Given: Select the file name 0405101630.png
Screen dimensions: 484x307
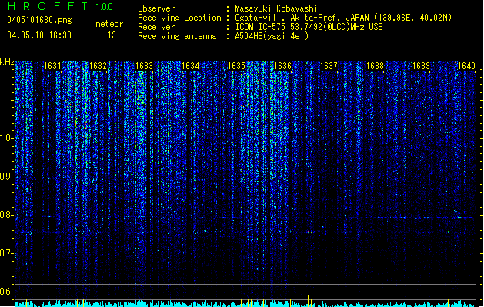Looking at the screenshot, I should (39, 21).
